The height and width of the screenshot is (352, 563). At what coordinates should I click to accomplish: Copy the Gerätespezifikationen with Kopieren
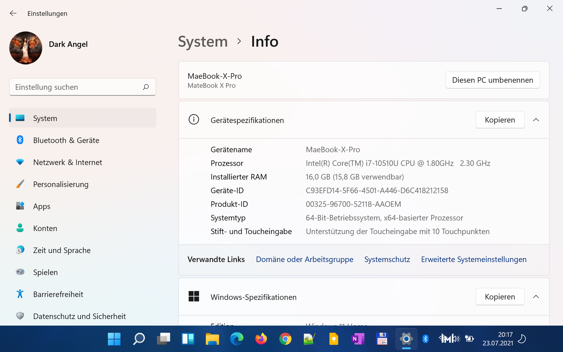pos(500,120)
